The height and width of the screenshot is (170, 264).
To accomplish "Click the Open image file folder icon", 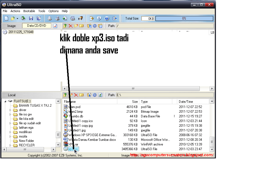I will (x=13, y=18).
